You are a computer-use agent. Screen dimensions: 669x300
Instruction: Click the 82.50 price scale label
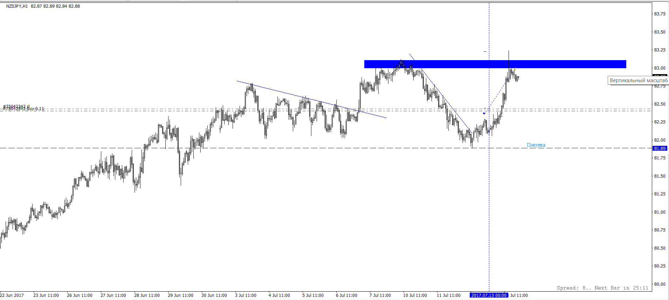pos(660,104)
